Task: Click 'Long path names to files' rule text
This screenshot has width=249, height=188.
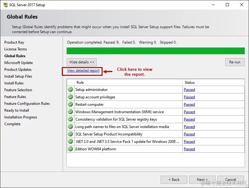Action: (x=122, y=127)
